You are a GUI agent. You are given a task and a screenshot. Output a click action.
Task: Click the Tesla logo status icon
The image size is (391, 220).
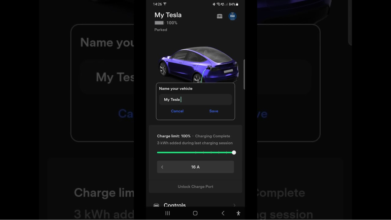165,4
